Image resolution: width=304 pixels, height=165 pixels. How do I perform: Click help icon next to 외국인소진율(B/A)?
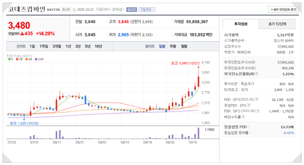pyautogui.click(x=257, y=74)
